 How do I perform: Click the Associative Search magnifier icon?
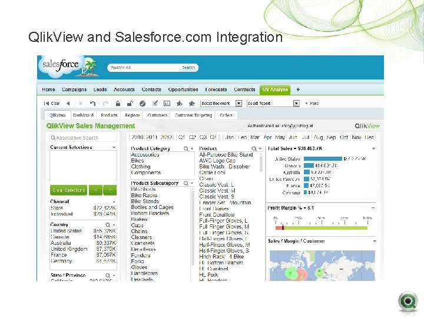coord(53,138)
